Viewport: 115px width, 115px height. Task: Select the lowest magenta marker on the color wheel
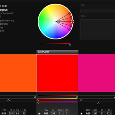(x=69, y=29)
